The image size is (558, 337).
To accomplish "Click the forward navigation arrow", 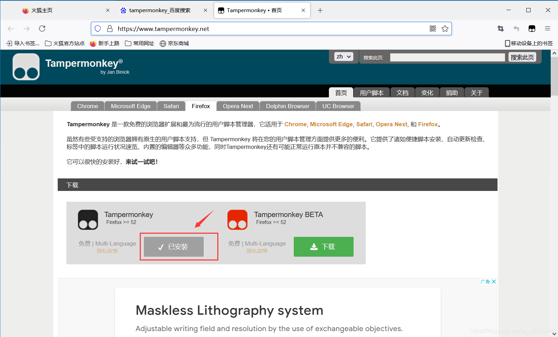I will [x=26, y=29].
